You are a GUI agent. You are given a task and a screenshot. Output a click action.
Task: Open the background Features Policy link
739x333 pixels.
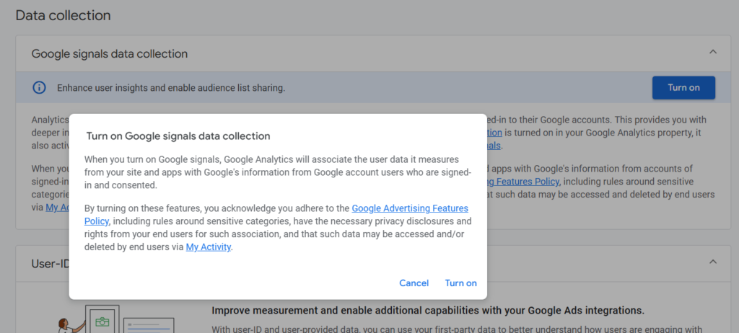pos(523,182)
